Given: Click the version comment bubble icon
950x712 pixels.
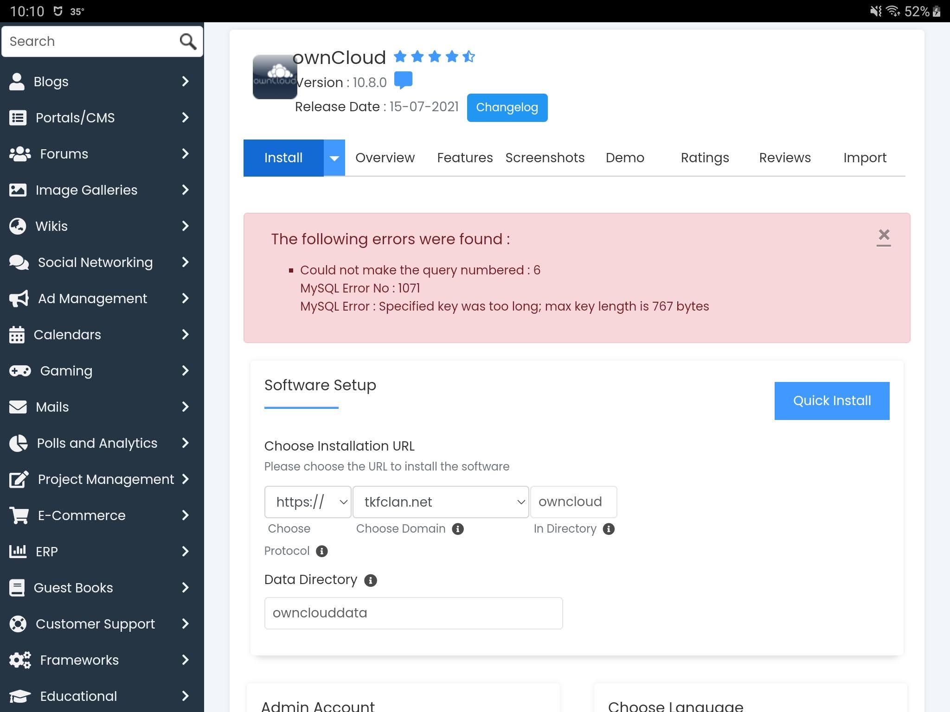Looking at the screenshot, I should (403, 80).
